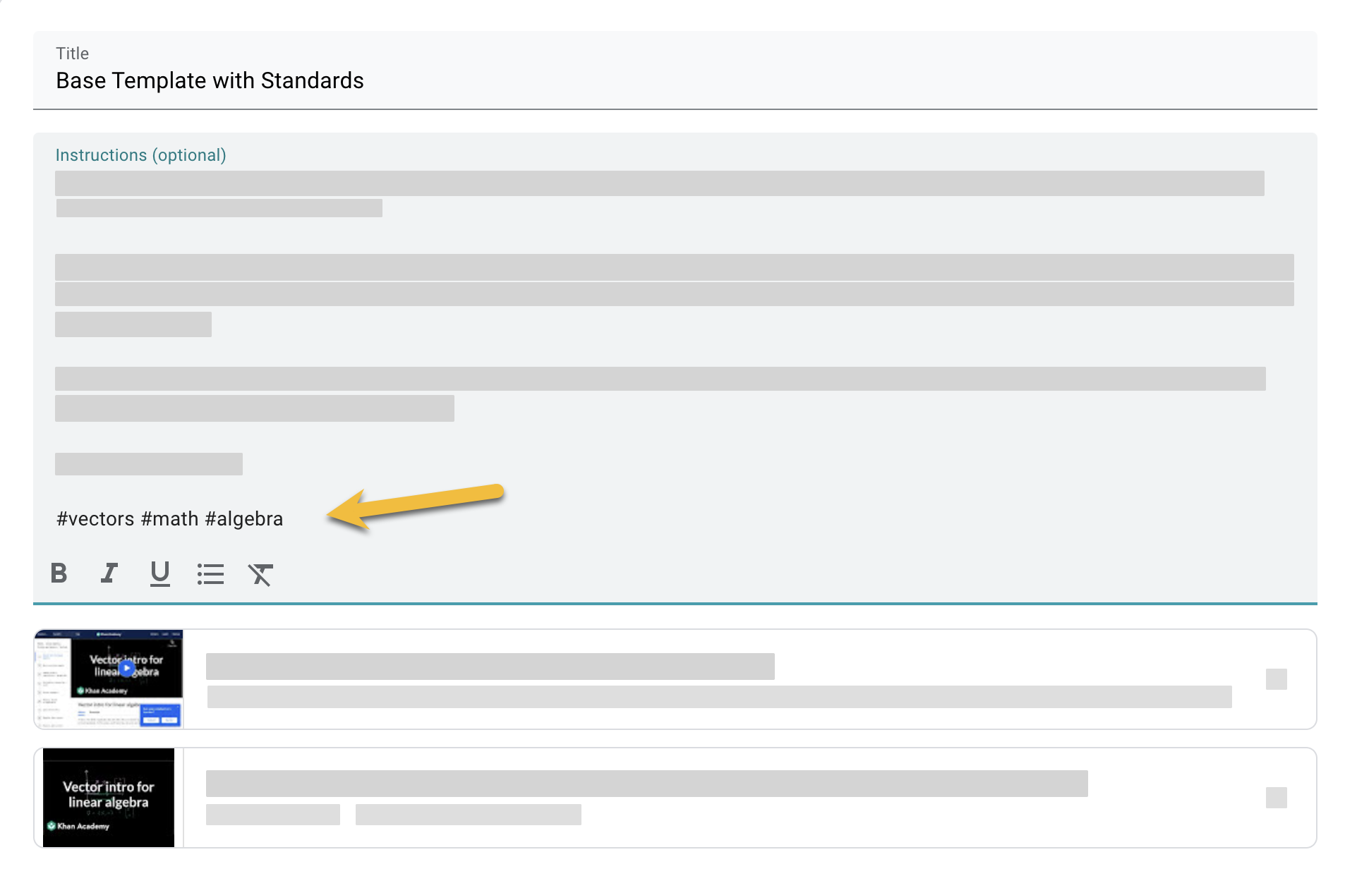The image size is (1345, 876).
Task: Focus the Title field reading Base Template with Standards
Action: click(x=210, y=81)
